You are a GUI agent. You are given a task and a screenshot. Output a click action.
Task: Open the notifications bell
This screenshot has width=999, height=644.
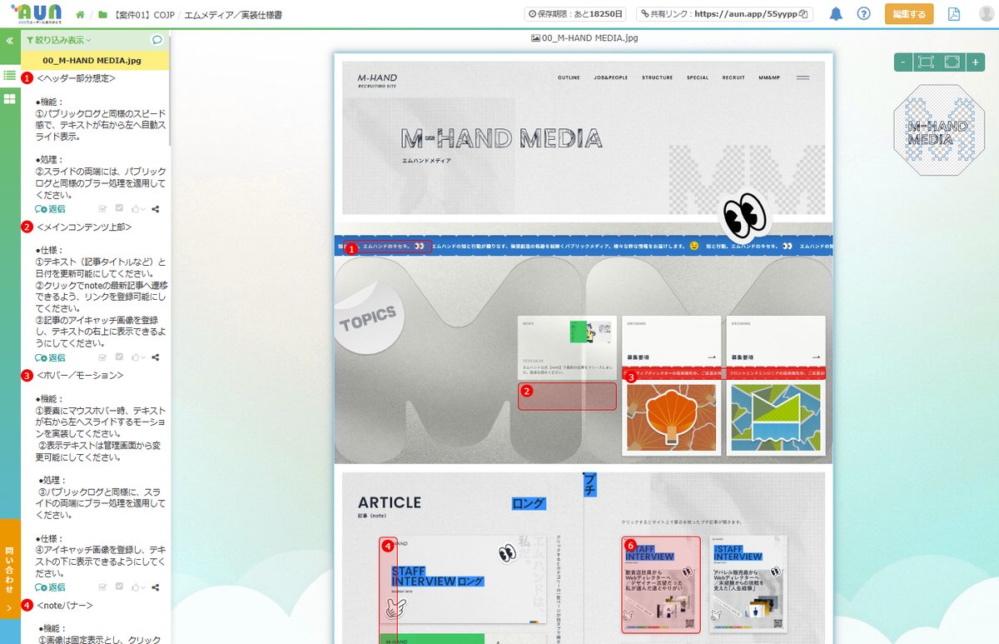836,14
